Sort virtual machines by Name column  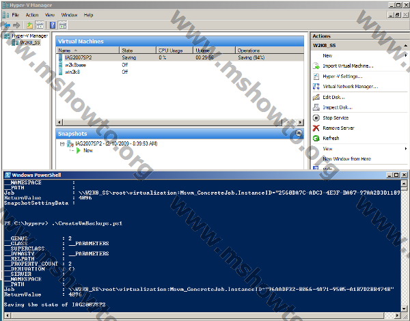pyautogui.click(x=87, y=51)
